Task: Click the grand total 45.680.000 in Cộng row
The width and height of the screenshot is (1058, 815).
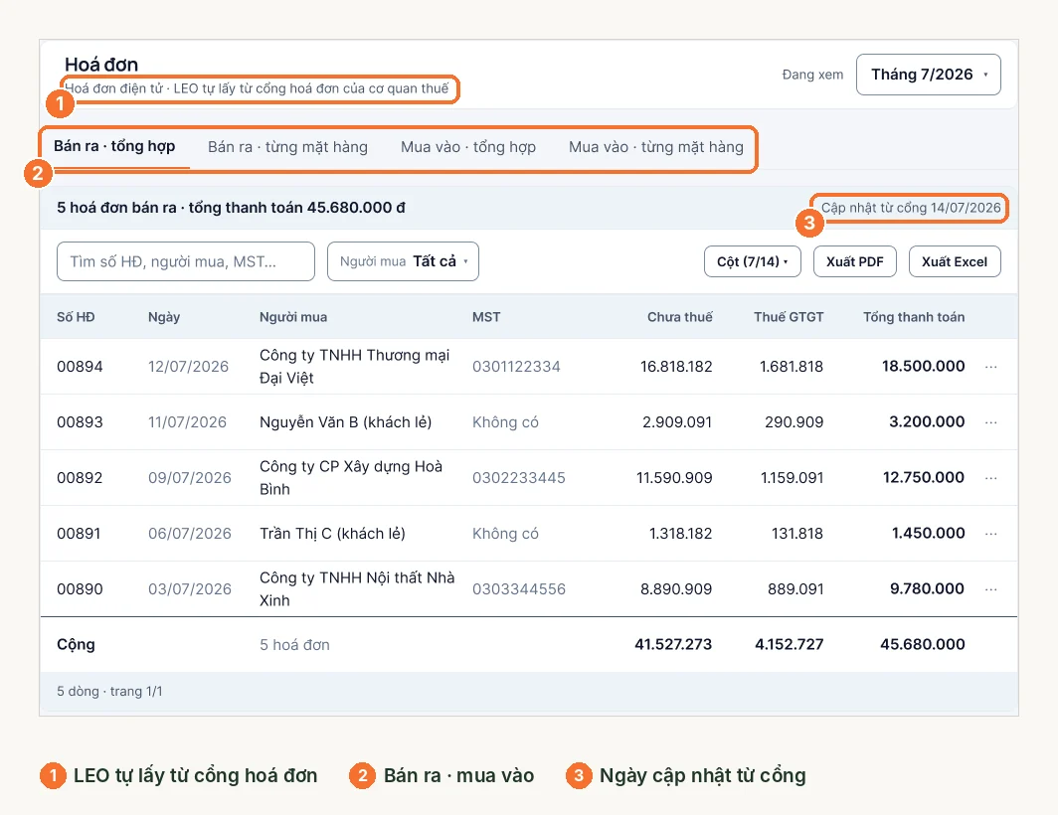Action: click(923, 644)
